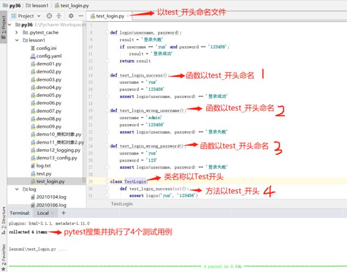Click line number 14 in gutter

point(90,75)
